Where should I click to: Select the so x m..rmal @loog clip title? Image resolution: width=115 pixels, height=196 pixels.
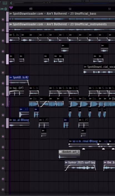tap(85, 141)
